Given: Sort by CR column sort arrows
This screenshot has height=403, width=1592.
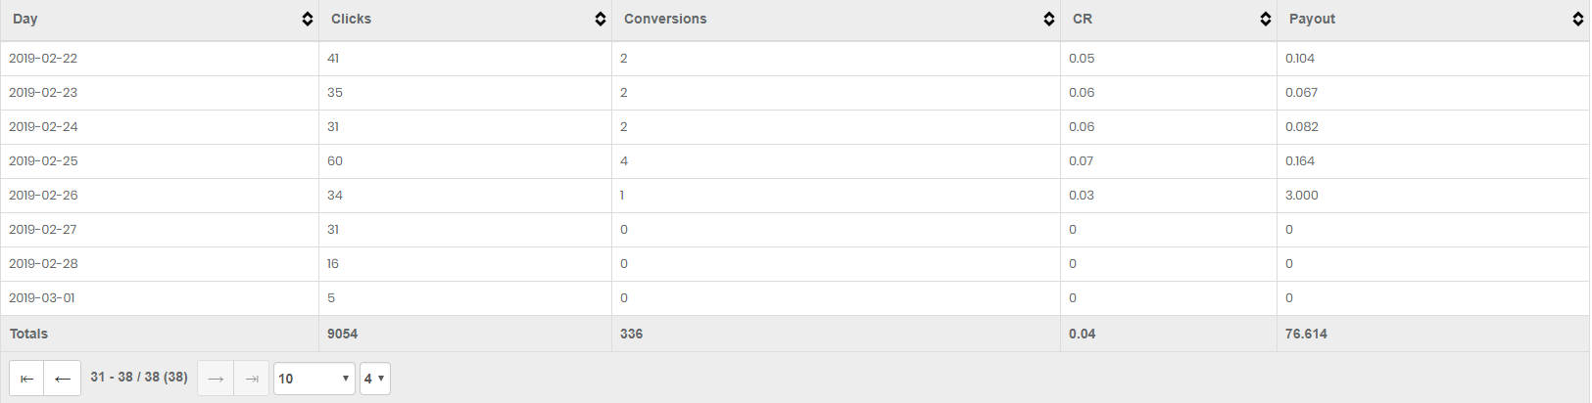Looking at the screenshot, I should 1266,20.
